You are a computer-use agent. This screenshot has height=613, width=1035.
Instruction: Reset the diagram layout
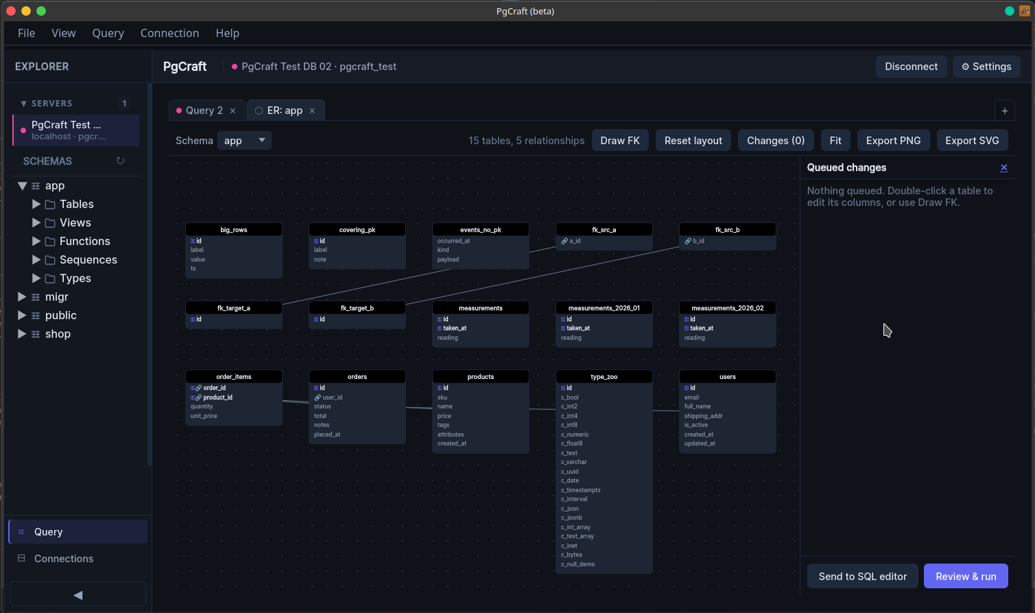tap(693, 141)
